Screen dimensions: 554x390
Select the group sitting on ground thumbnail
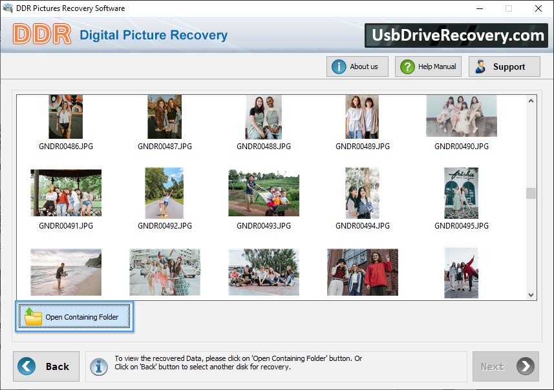[264, 272]
